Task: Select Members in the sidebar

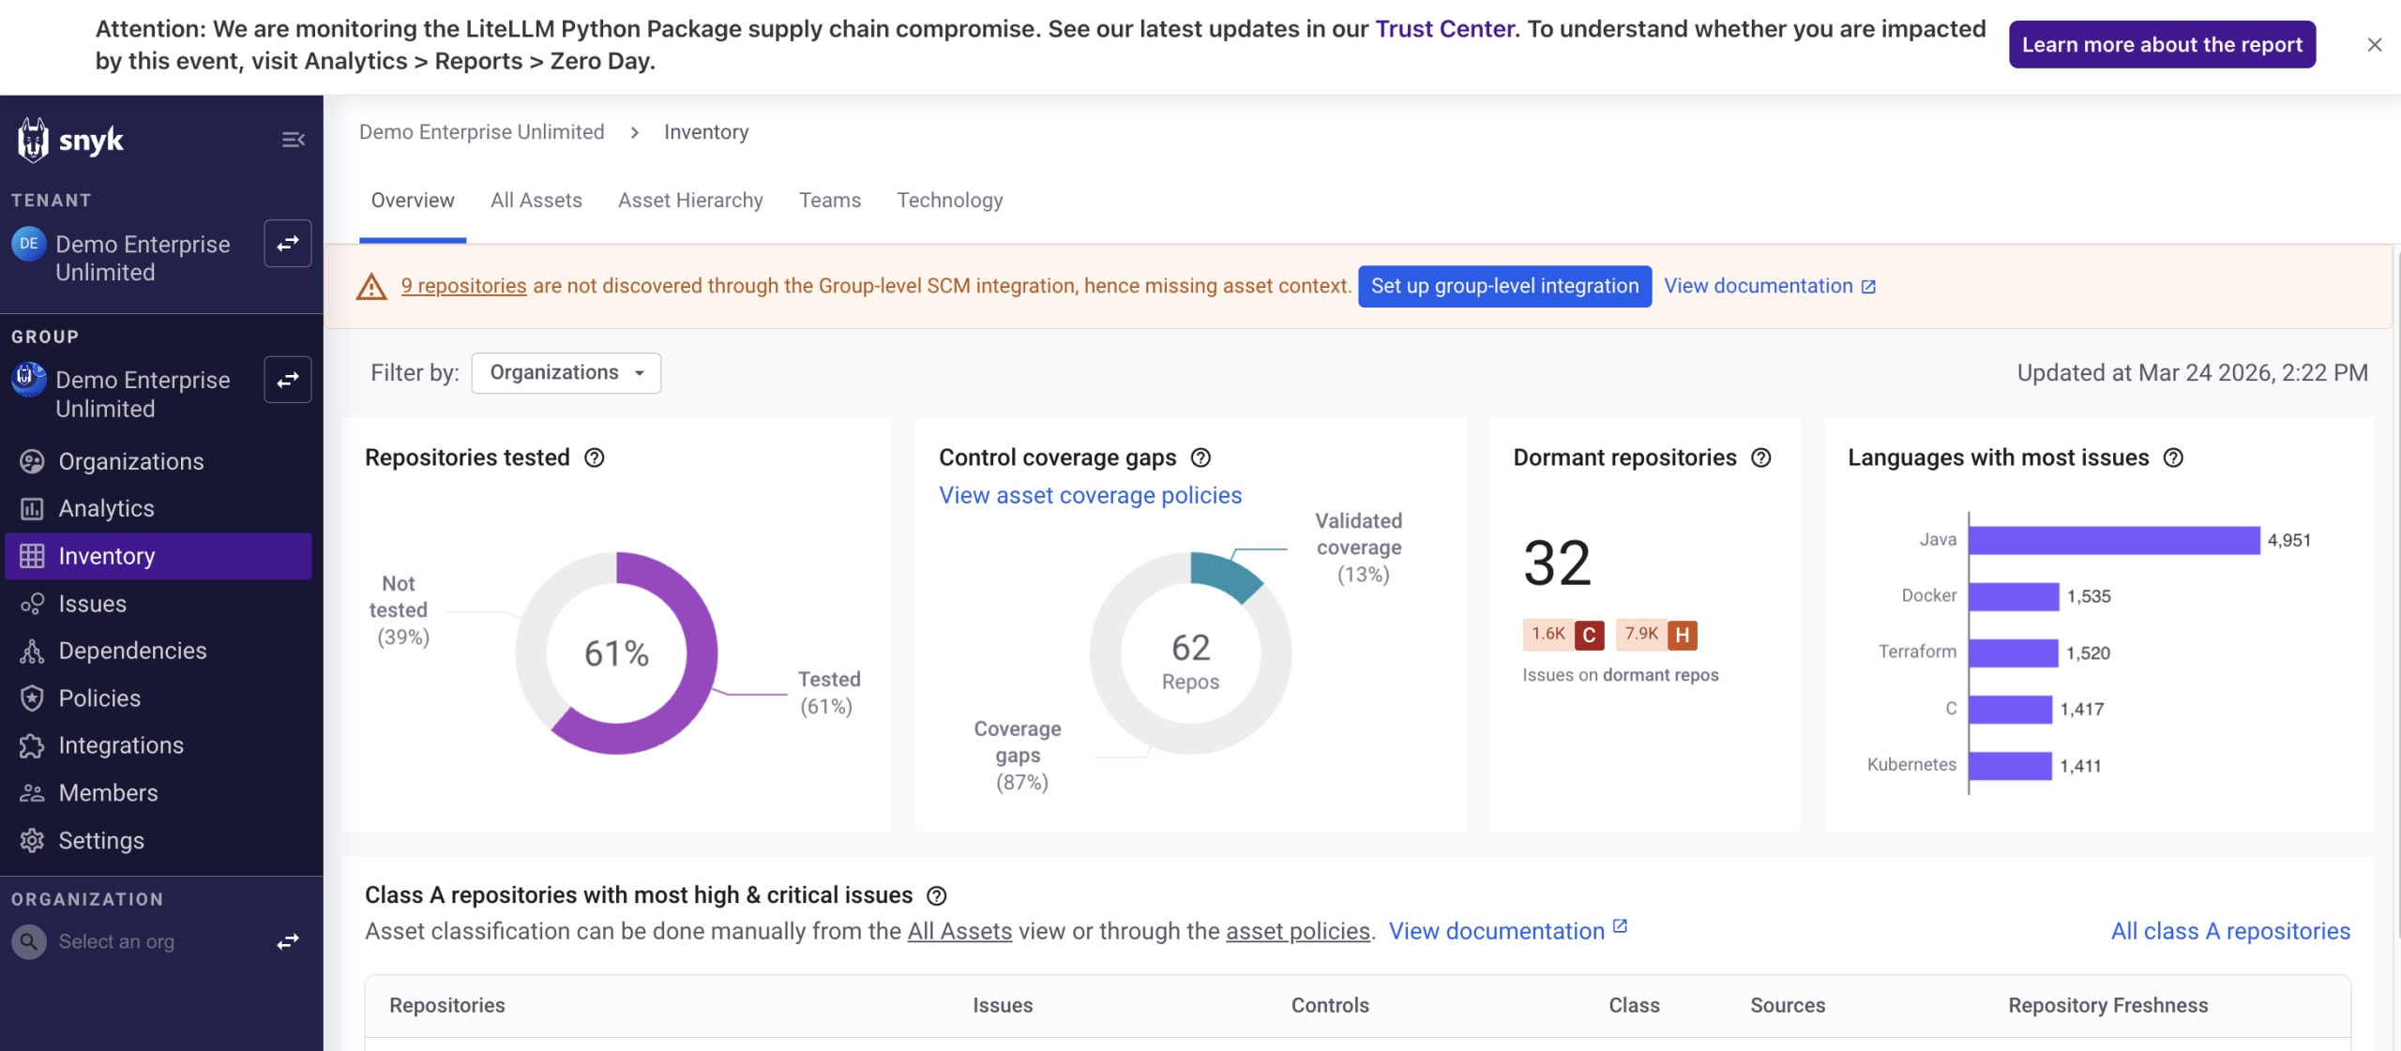Action: pyautogui.click(x=109, y=792)
